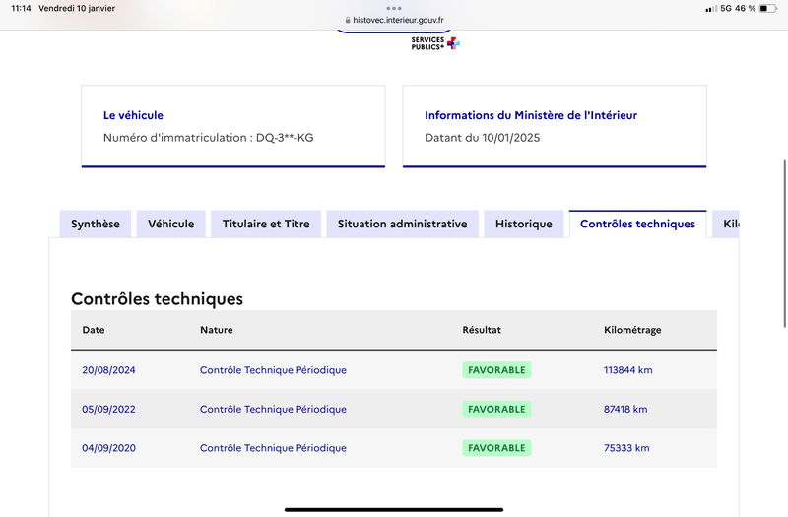This screenshot has width=788, height=517.
Task: Click the Le véhicule card heading
Action: pos(133,115)
